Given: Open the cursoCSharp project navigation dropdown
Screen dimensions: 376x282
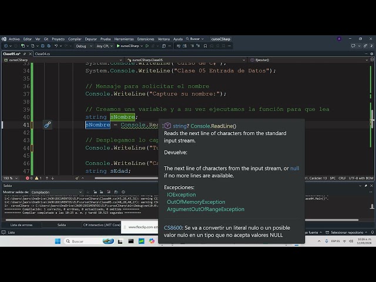Looking at the screenshot, I should (63, 60).
